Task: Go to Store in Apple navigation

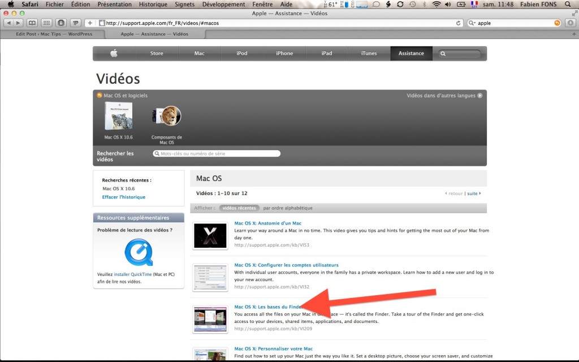Action: pos(157,53)
